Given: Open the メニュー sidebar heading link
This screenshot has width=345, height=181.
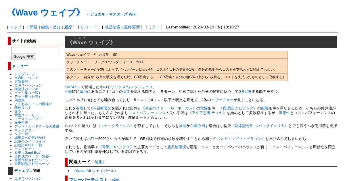Looking at the screenshot, I should coord(20,66).
